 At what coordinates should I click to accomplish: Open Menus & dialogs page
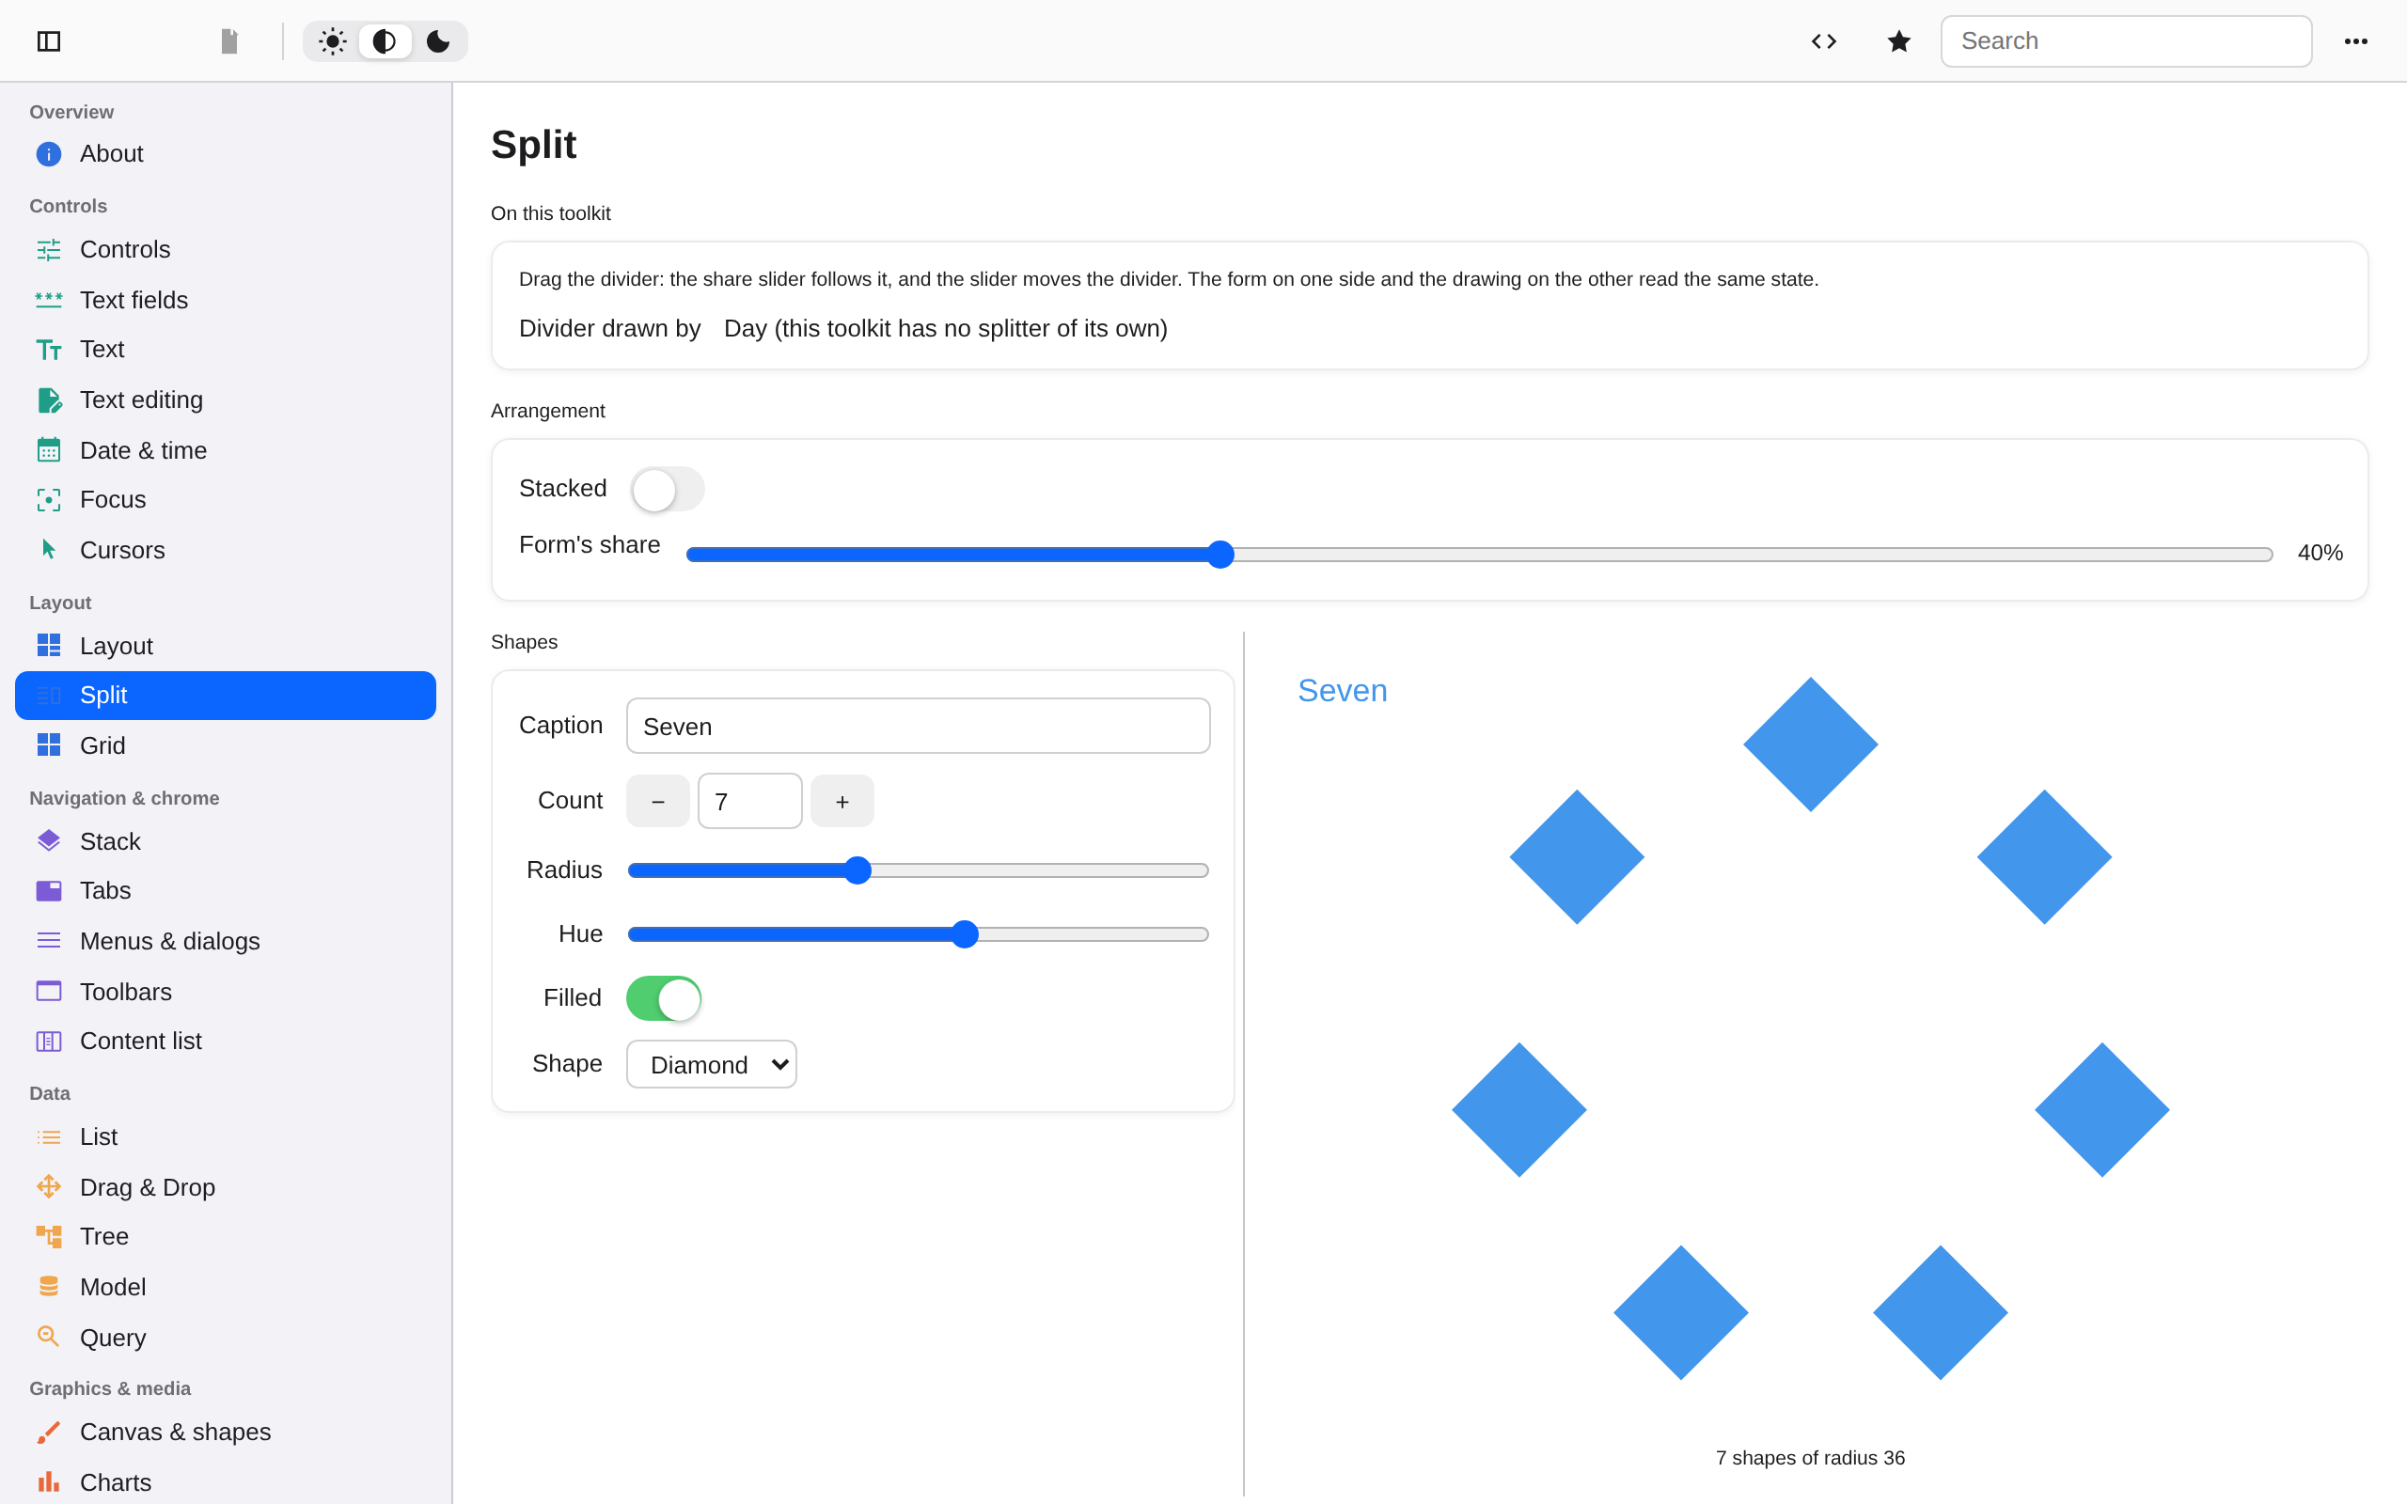[226, 941]
